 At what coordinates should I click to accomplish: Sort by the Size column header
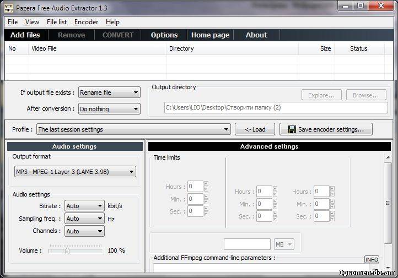[x=317, y=48]
